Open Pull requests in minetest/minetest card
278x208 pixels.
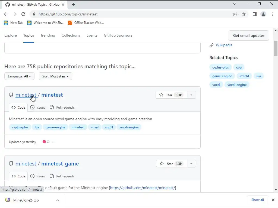pos(62,107)
